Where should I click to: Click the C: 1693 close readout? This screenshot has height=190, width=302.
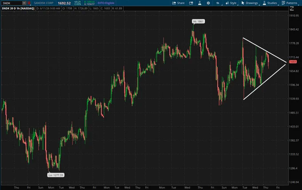(x=105, y=8)
